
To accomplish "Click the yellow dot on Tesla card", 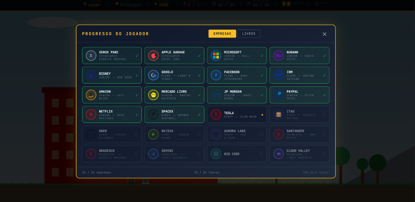I will click(262, 115).
